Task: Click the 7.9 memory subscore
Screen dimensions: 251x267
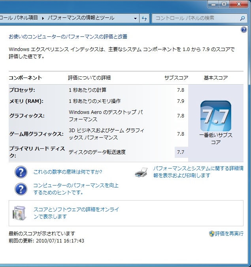Action: coord(181,101)
